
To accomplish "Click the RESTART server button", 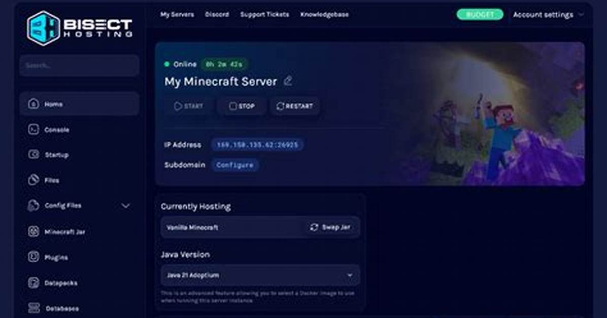I will click(x=294, y=106).
